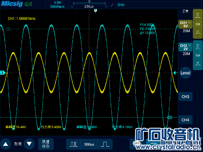Tap the fine-adjust up arrow
Screen dimensions: 203x152
click(x=6, y=144)
